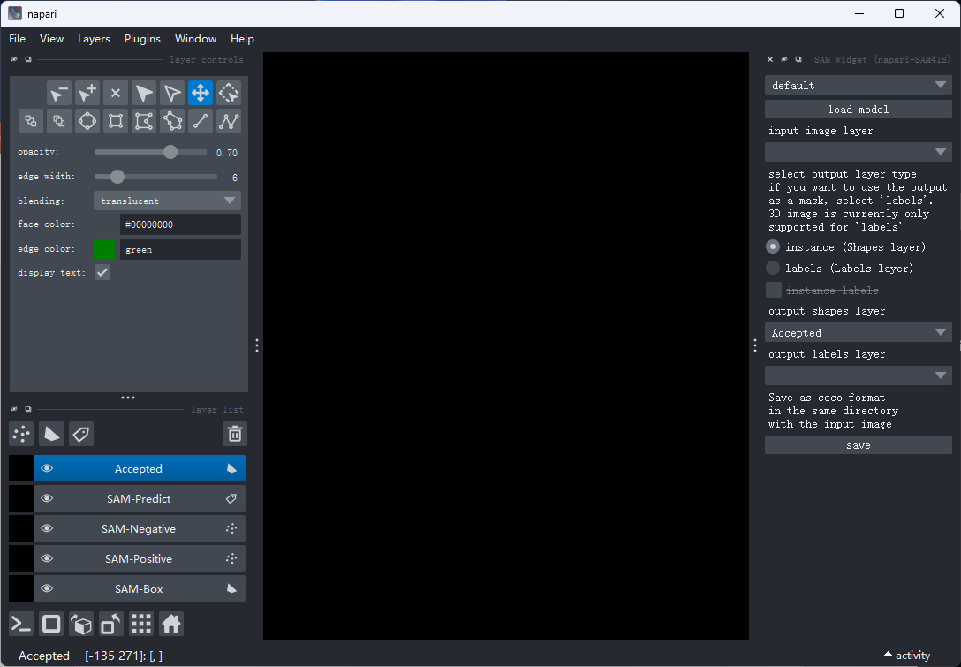This screenshot has height=667, width=961.
Task: Click the delete selected shapes icon
Action: (116, 93)
